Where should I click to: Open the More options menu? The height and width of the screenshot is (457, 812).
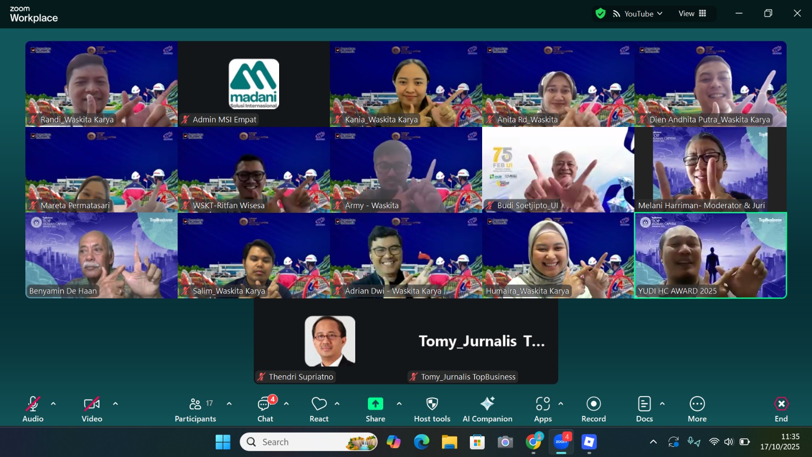coord(697,409)
